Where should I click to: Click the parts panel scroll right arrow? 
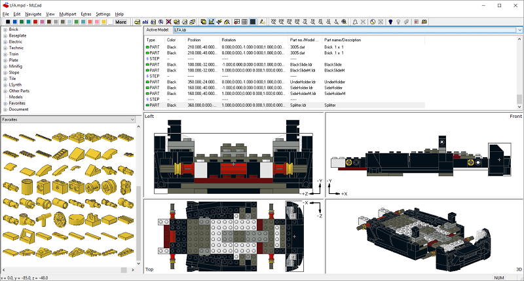pyautogui.click(x=133, y=270)
